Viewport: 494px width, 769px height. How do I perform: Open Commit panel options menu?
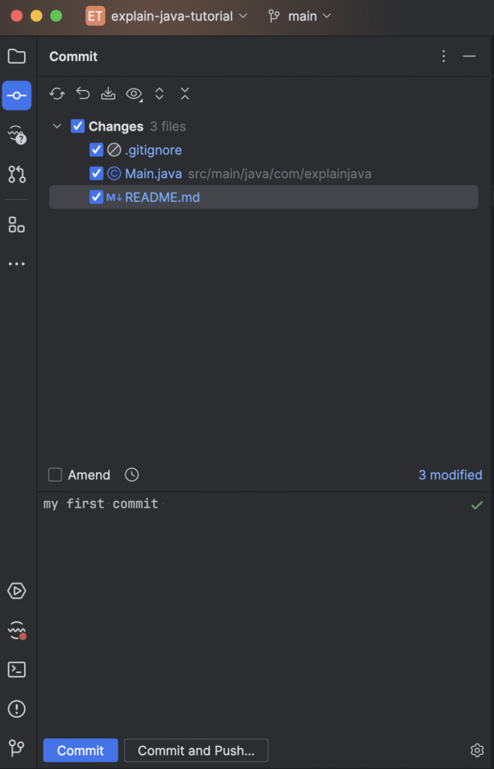pos(444,56)
